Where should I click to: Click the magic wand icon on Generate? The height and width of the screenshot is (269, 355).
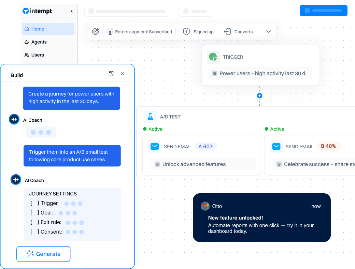[30, 254]
